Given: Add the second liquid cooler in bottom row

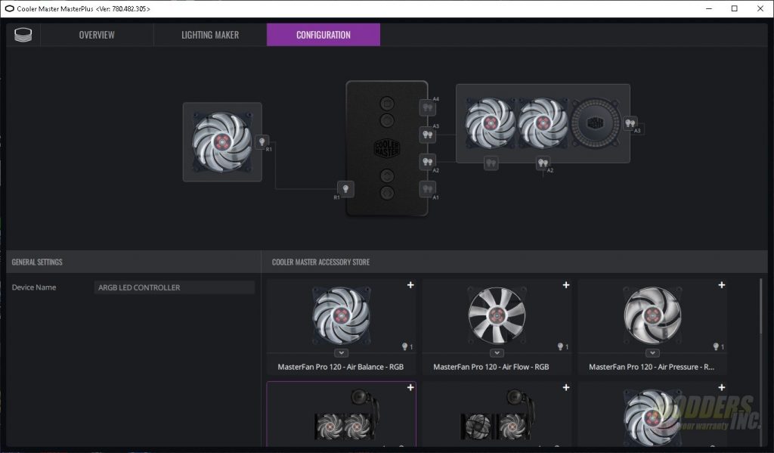Looking at the screenshot, I should 566,388.
